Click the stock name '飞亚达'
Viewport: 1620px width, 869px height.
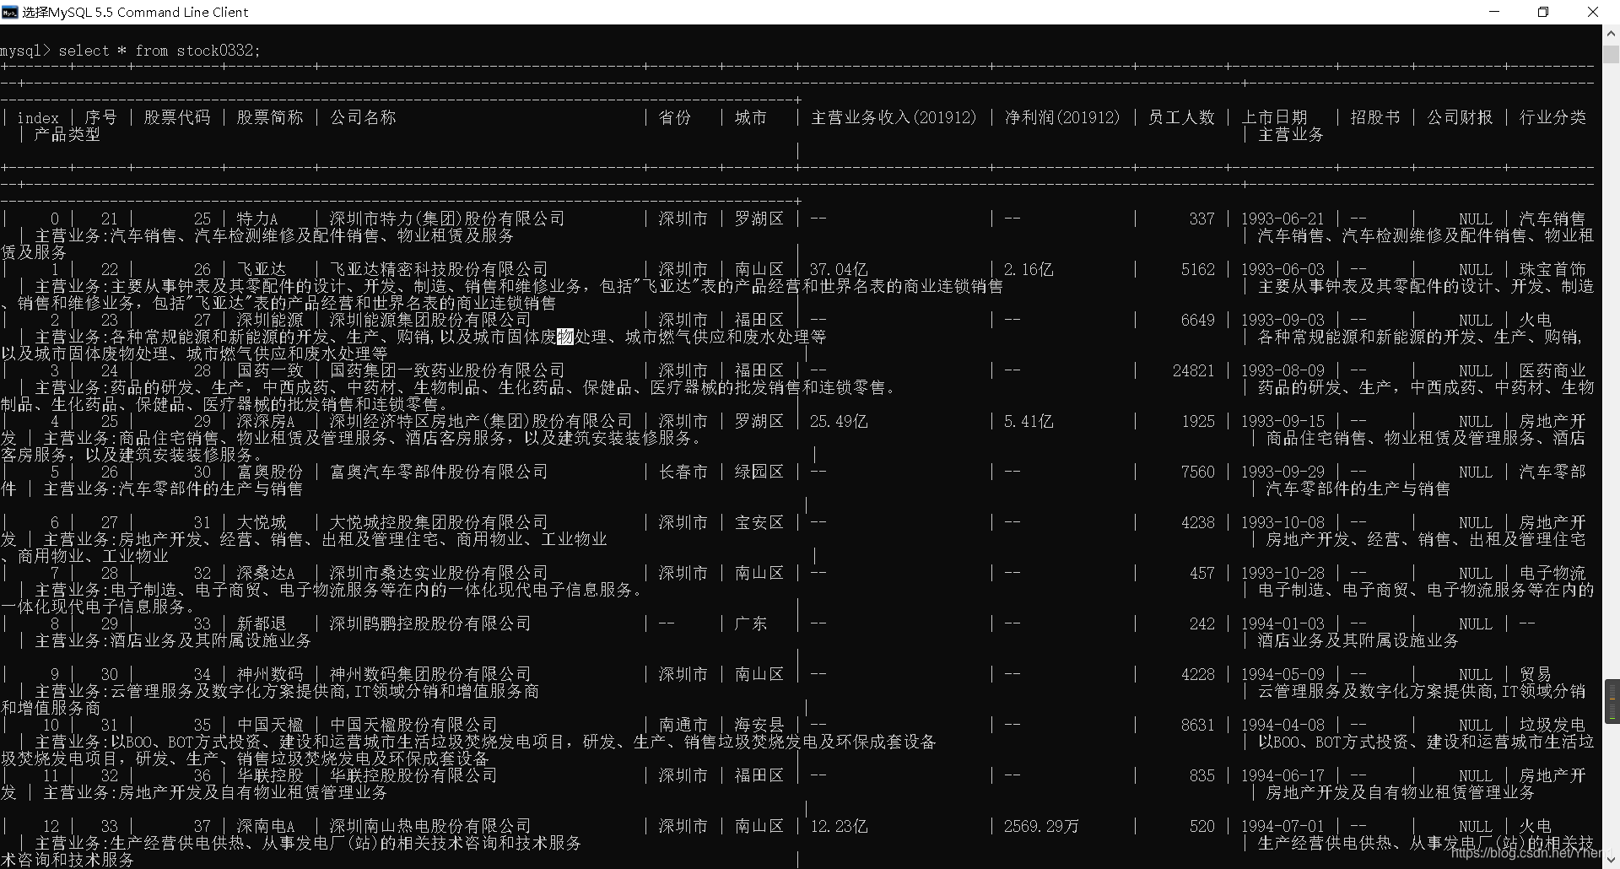[261, 269]
